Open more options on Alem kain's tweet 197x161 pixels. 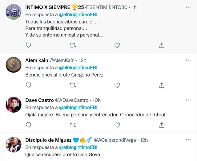(x=188, y=60)
